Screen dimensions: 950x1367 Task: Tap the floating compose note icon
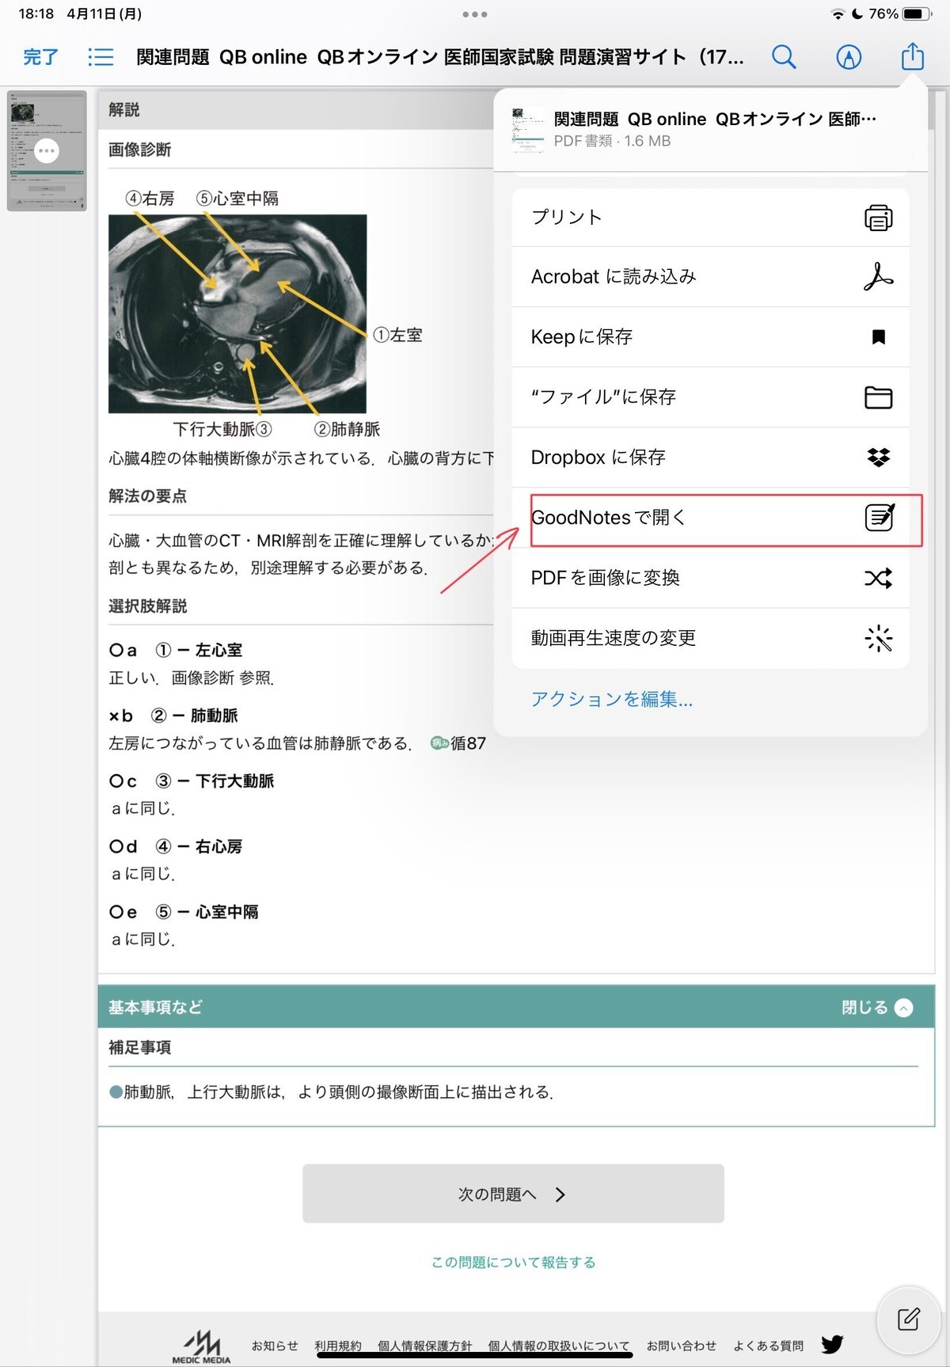click(908, 1319)
